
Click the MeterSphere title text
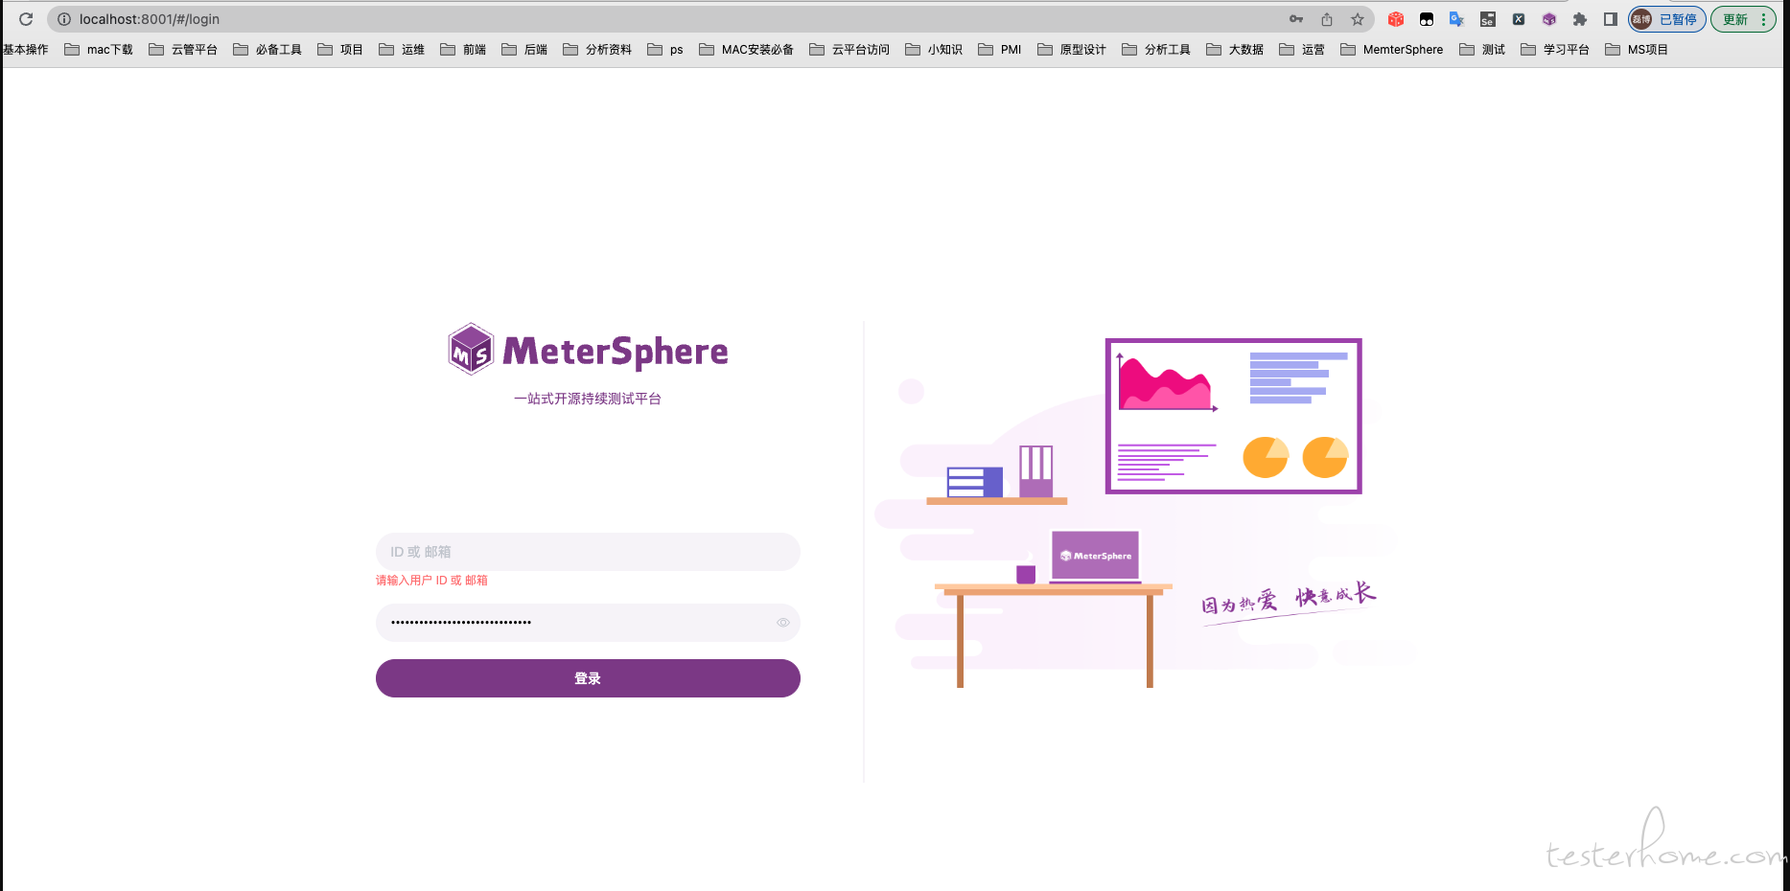(x=616, y=352)
